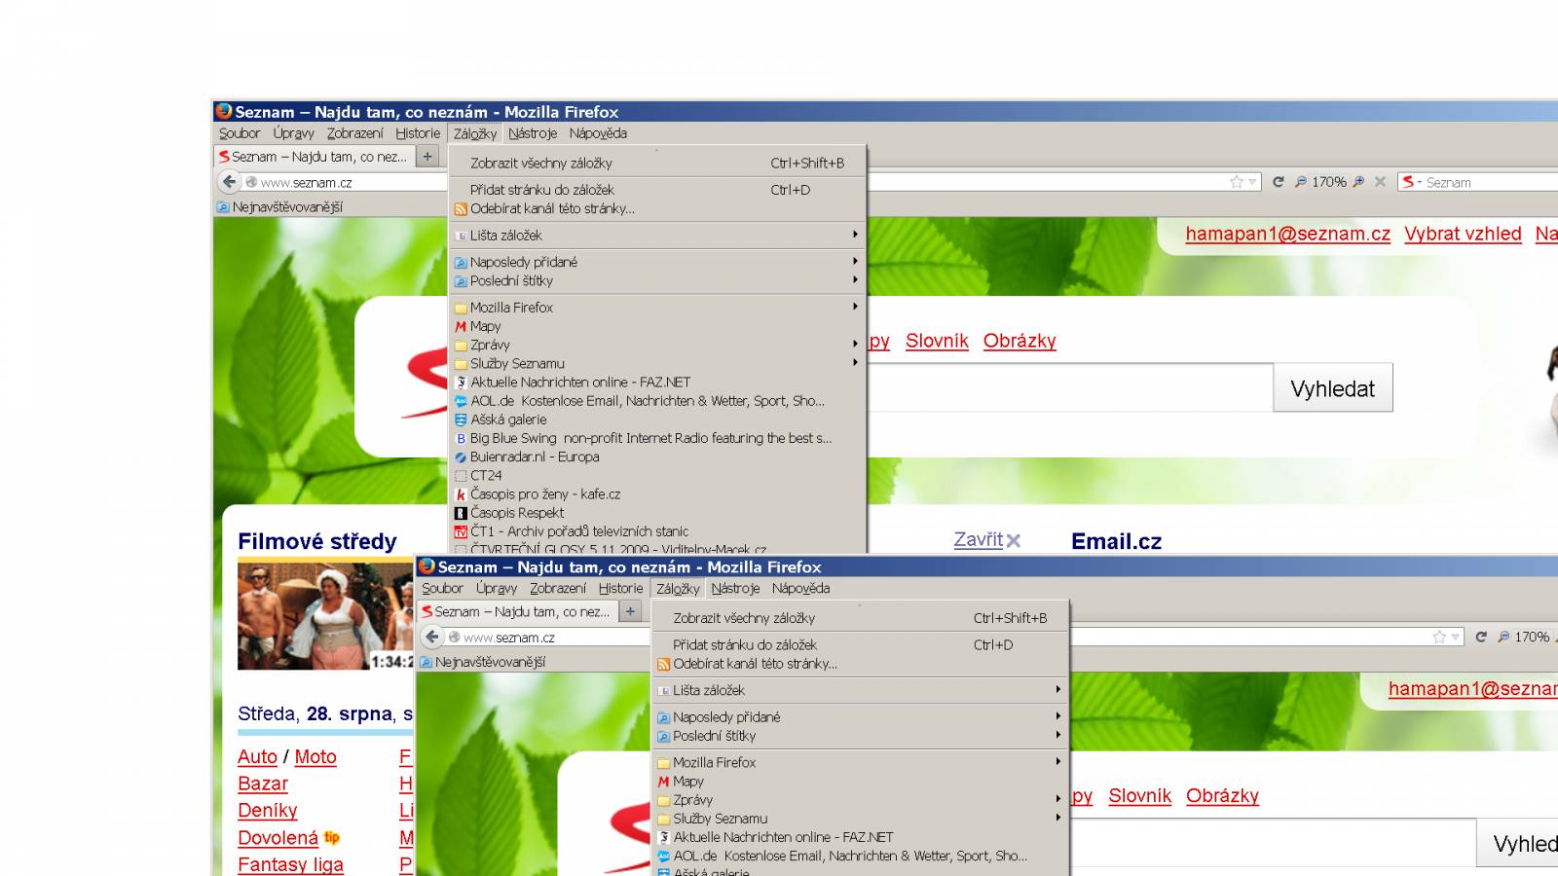Open the Obrázky link in the front window
1558x876 pixels.
pos(1222,795)
